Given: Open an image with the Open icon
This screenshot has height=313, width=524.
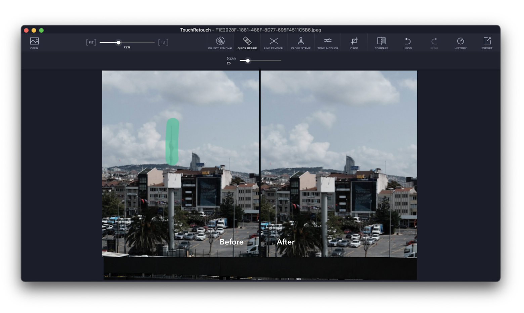Looking at the screenshot, I should pyautogui.click(x=34, y=43).
